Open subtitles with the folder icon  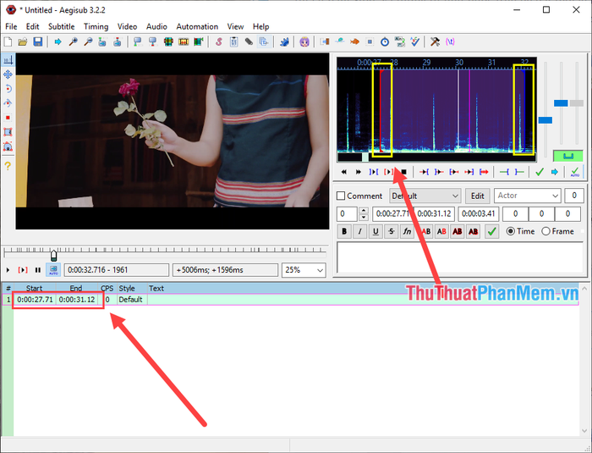coord(23,41)
